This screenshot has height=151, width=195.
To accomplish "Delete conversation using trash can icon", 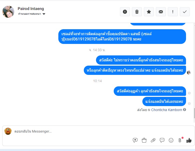I will coord(137,12).
